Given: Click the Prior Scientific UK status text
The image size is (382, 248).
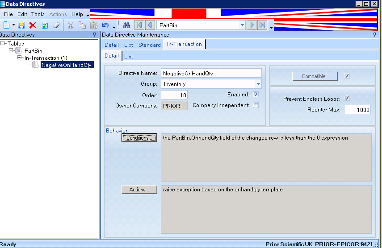Looking at the screenshot, I should [289, 244].
